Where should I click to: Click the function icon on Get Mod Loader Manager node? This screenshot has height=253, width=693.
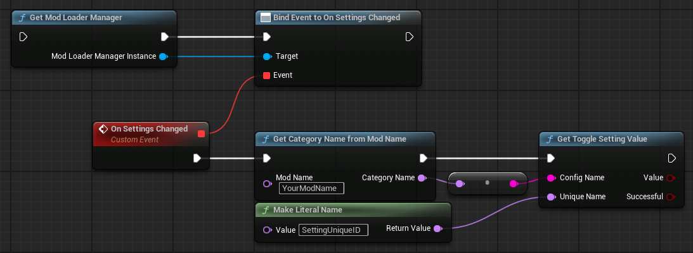[22, 18]
